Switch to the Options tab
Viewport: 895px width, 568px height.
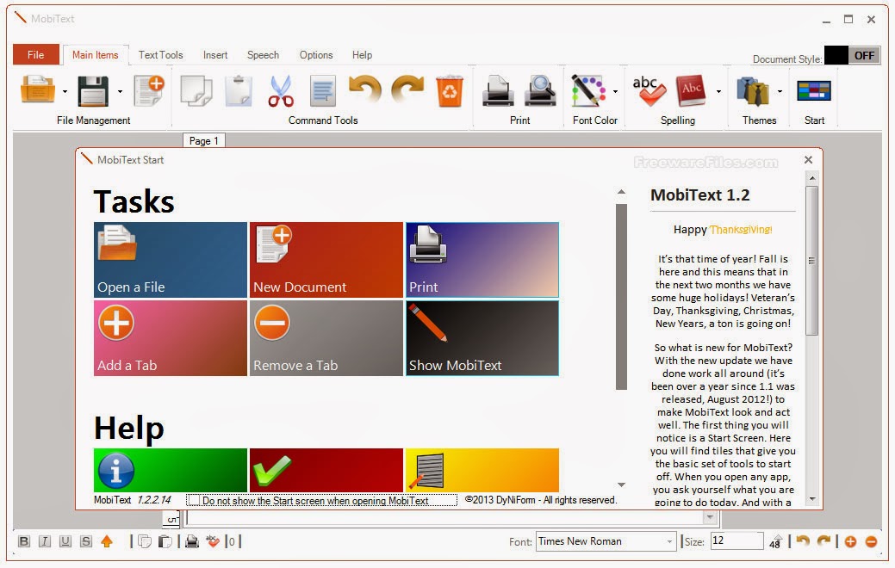coord(316,55)
